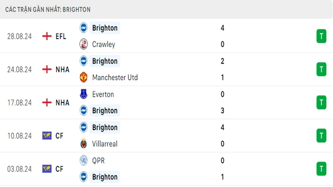The height and width of the screenshot is (187, 333).
Task: Click Brighton crest in the Crawley match
Action: pyautogui.click(x=84, y=28)
